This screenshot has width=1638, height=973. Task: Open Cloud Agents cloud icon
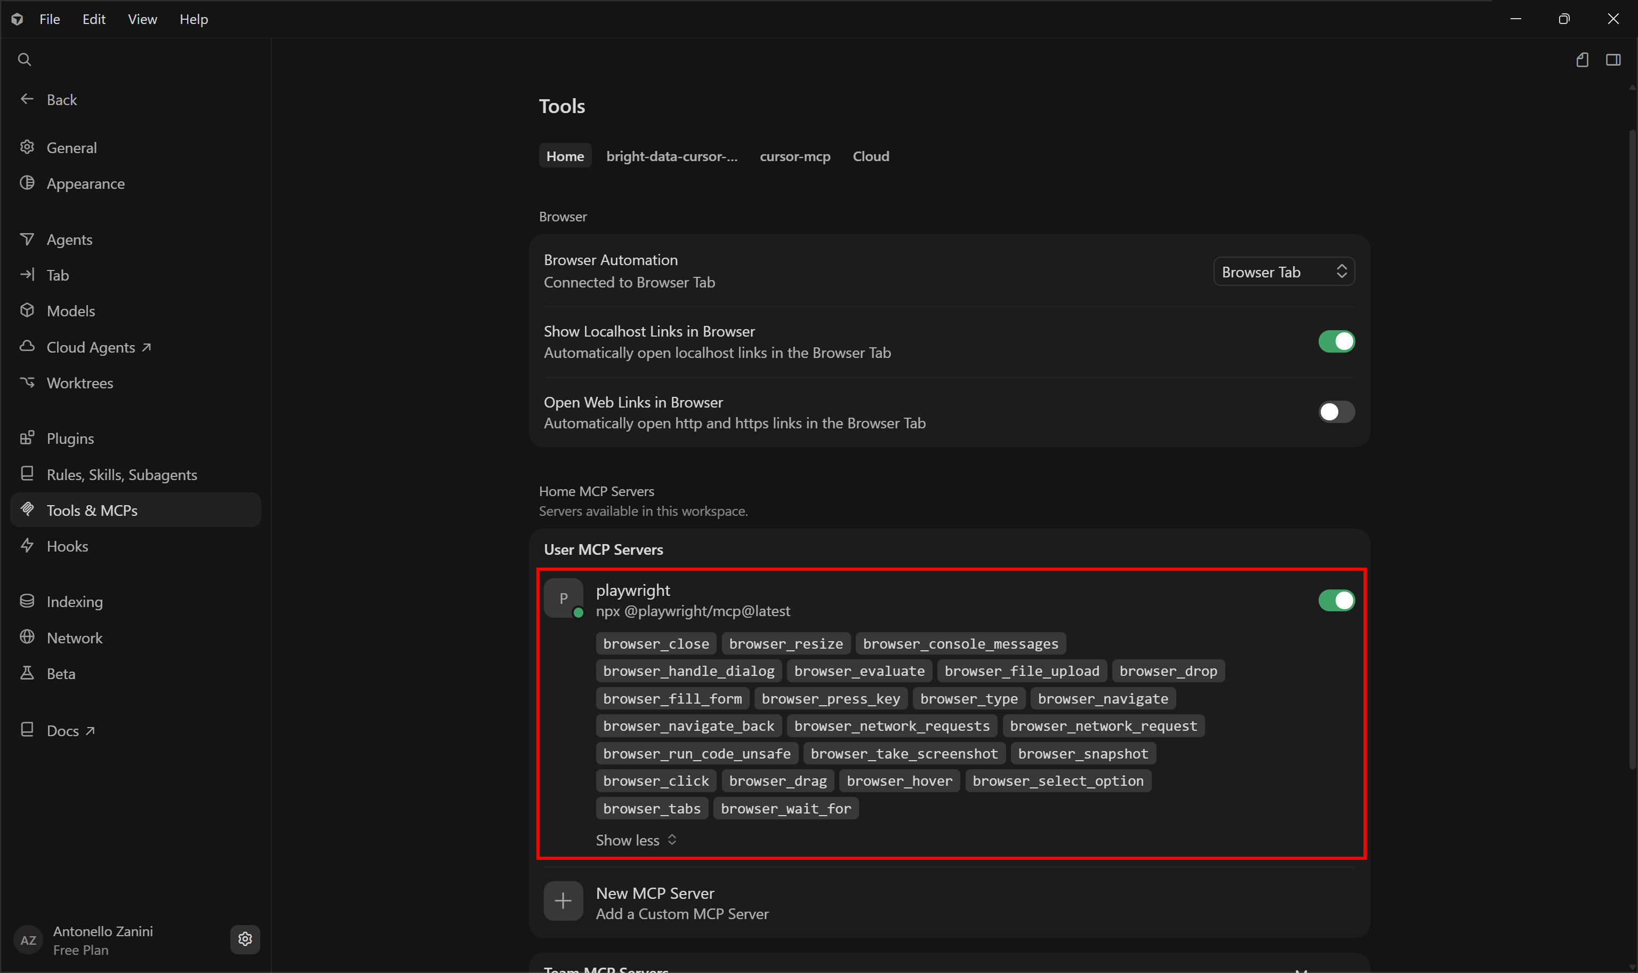(27, 346)
